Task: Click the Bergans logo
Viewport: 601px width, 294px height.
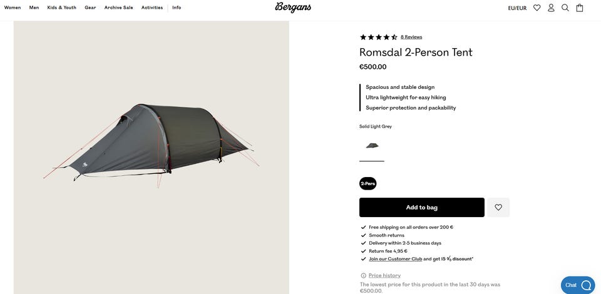Action: (x=293, y=8)
